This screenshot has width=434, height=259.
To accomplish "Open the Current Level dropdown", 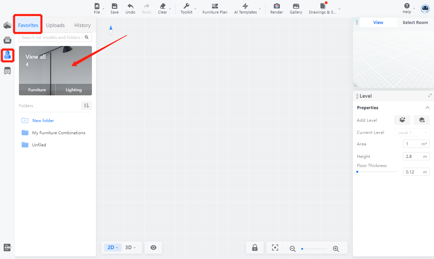I will (x=412, y=133).
